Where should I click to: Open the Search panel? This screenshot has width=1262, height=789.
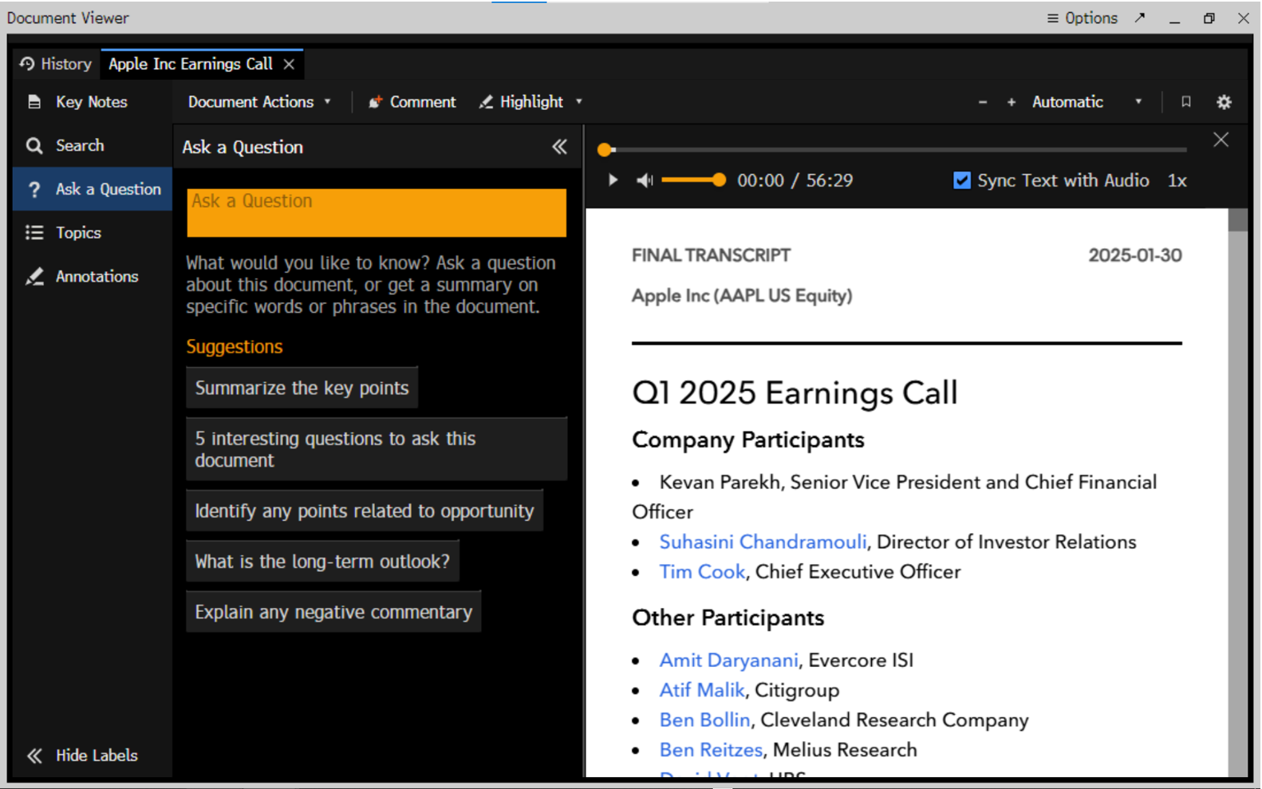(x=92, y=145)
